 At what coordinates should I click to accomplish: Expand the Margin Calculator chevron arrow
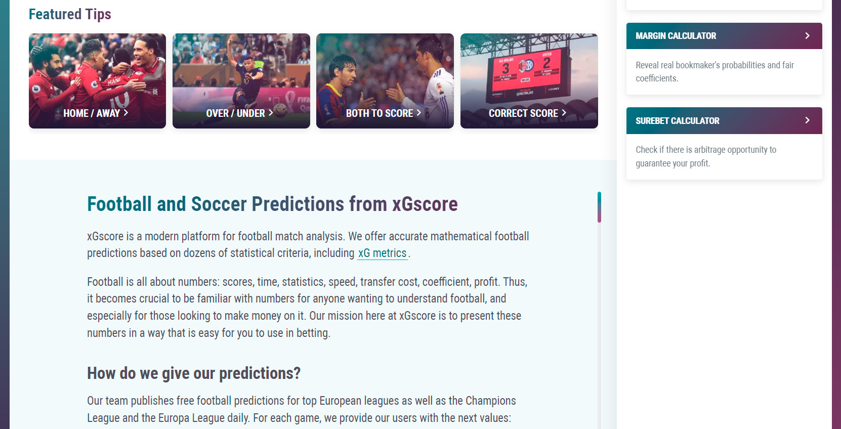point(807,36)
